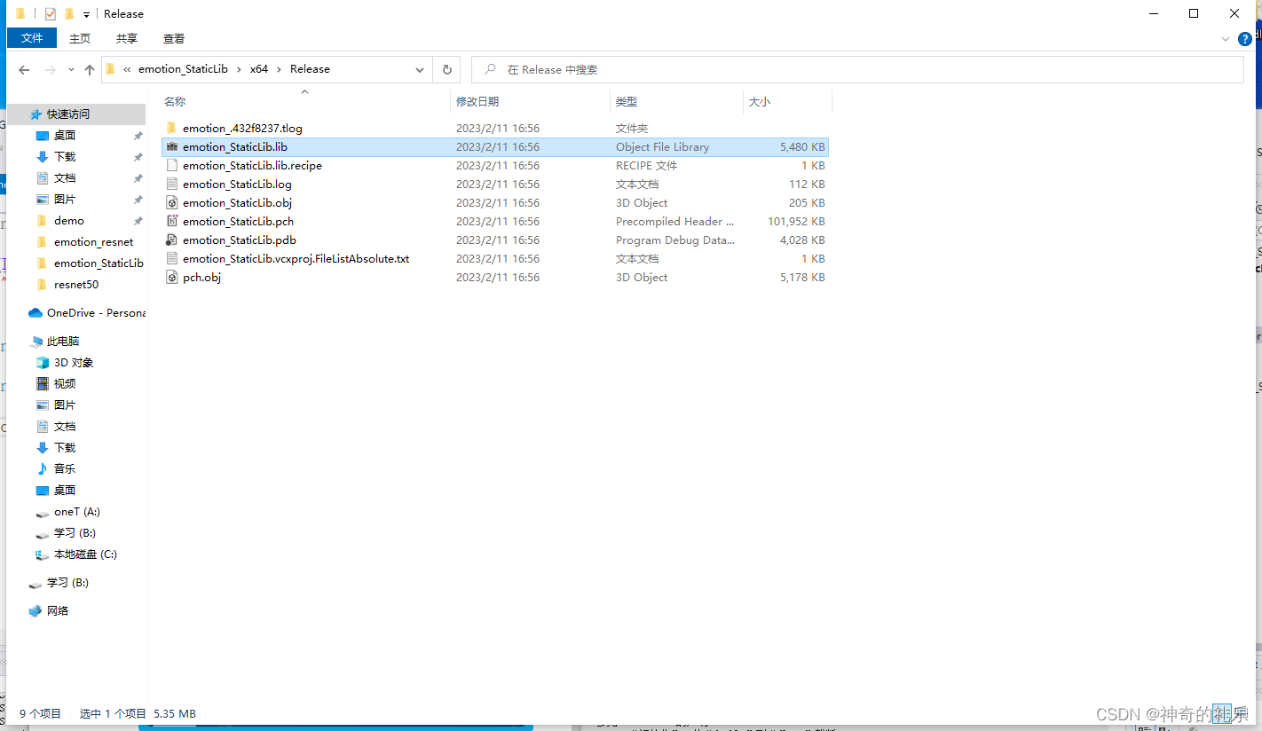Open pinned 文档 under quick access
This screenshot has height=731, width=1262.
click(65, 177)
